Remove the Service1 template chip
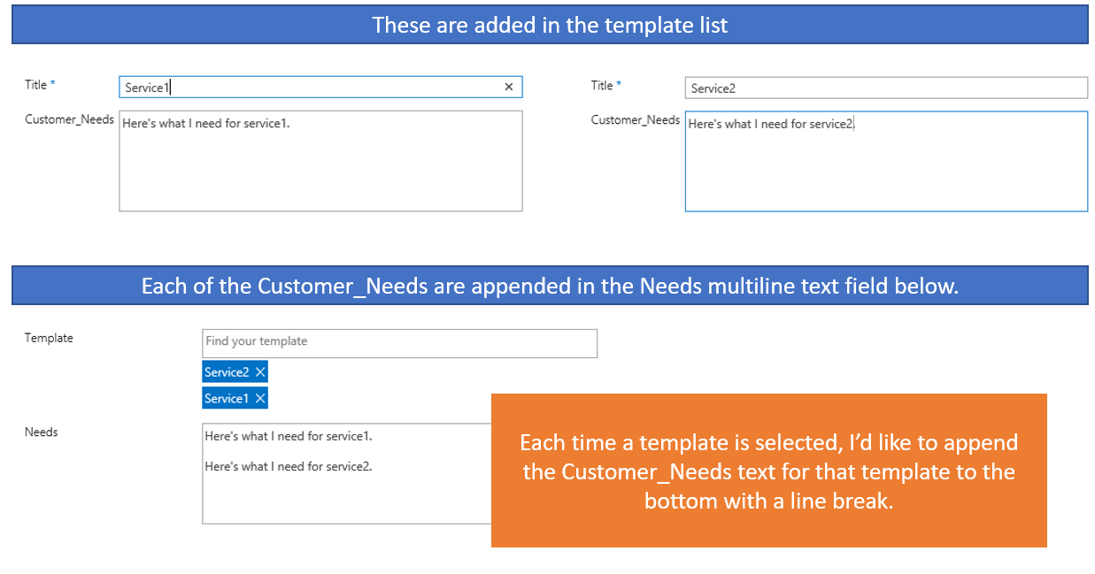This screenshot has height=574, width=1095. pos(259,398)
